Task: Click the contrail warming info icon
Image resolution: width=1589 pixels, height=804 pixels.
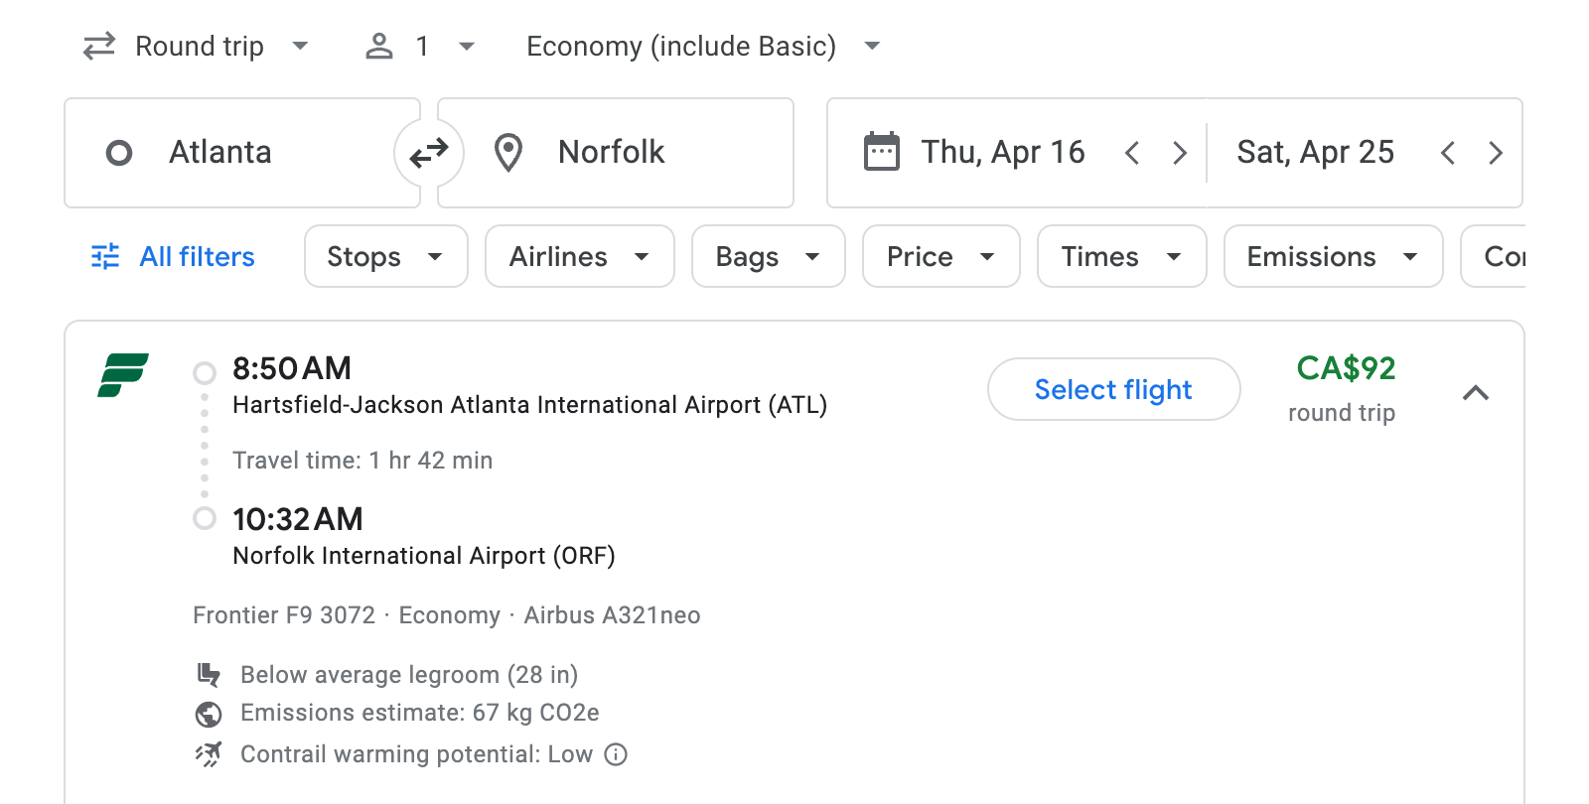Action: 616,754
